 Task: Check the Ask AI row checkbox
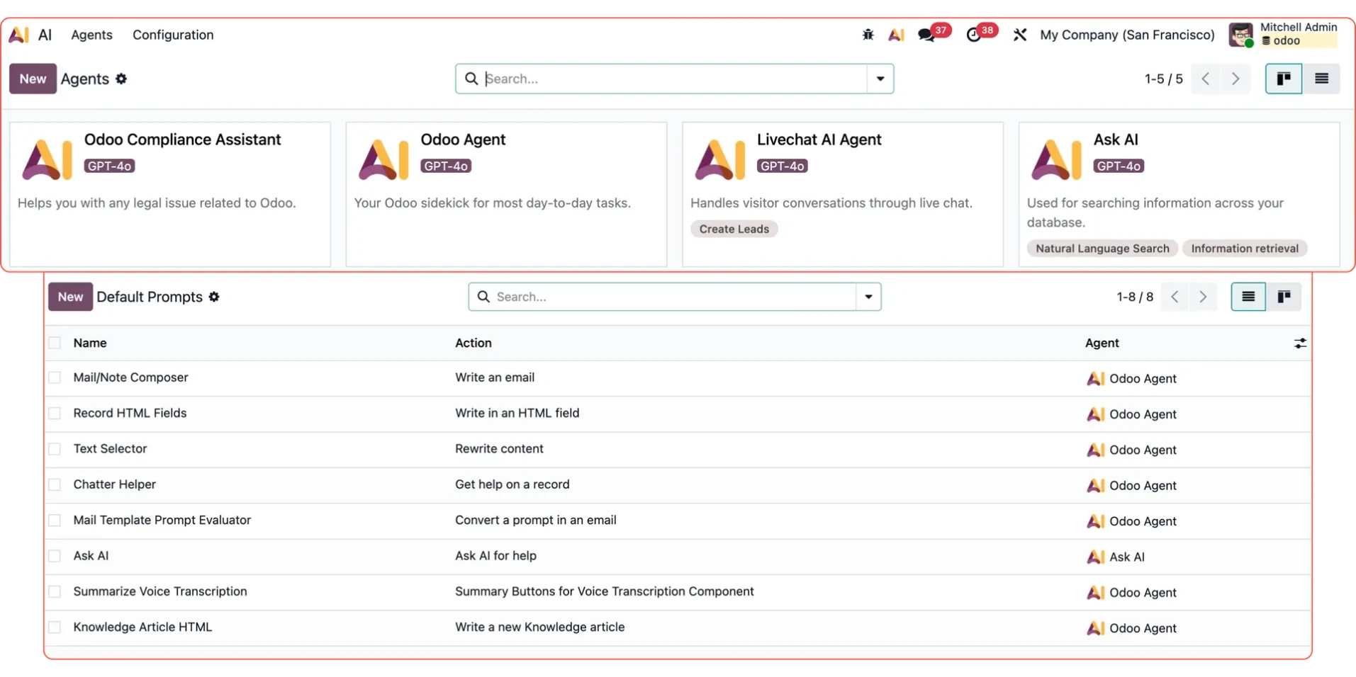click(x=55, y=556)
